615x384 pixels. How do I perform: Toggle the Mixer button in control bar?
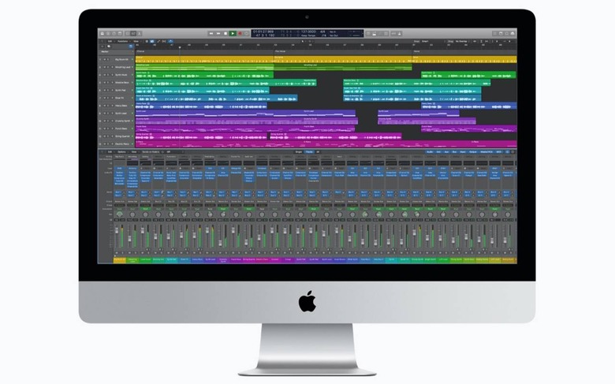point(133,34)
